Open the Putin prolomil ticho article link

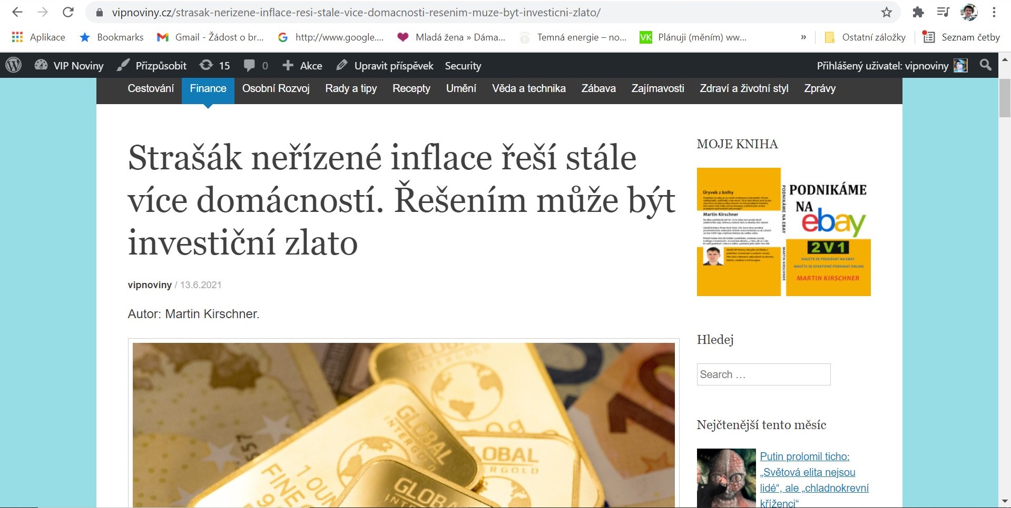click(x=814, y=480)
